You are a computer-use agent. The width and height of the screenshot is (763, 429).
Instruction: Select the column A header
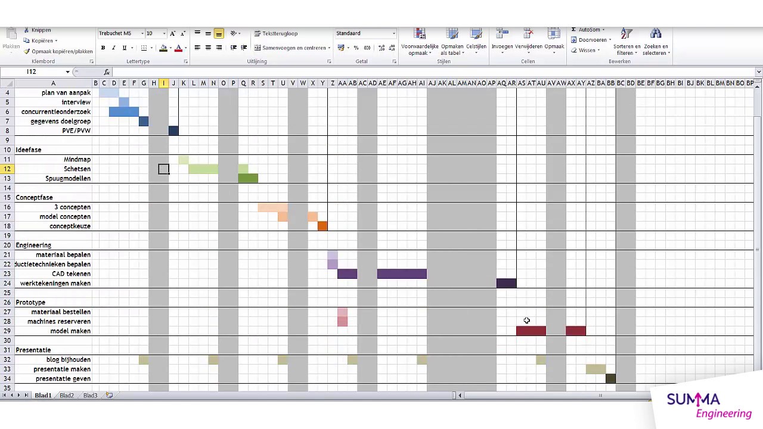point(53,83)
